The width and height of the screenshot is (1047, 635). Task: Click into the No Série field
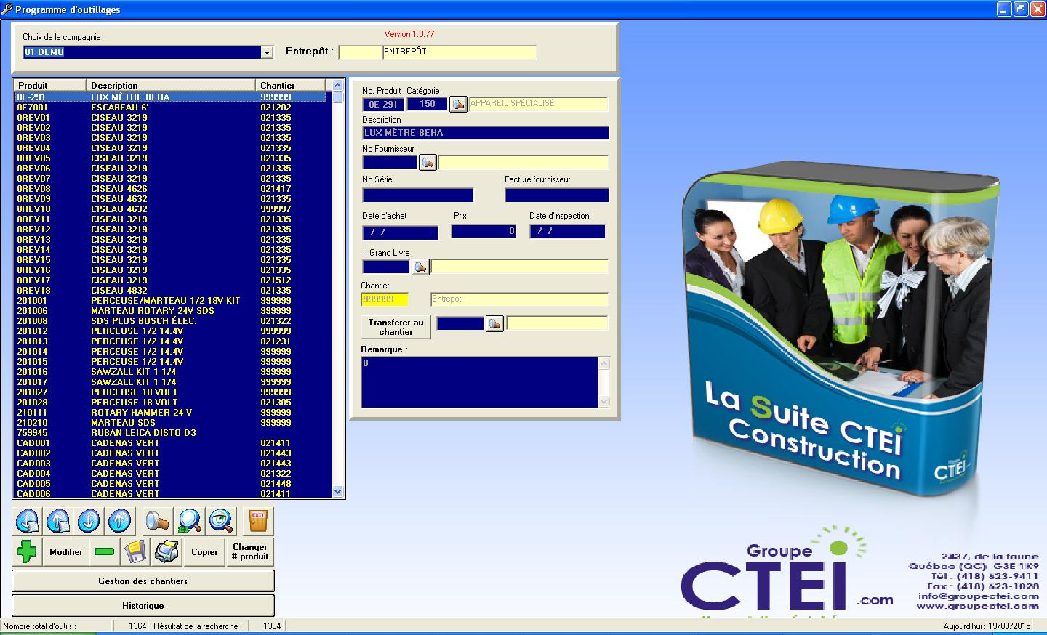coord(417,195)
